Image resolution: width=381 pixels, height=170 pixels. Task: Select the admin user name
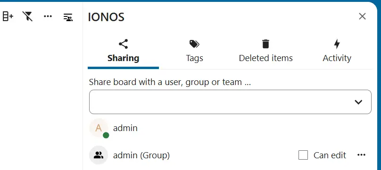tap(125, 128)
